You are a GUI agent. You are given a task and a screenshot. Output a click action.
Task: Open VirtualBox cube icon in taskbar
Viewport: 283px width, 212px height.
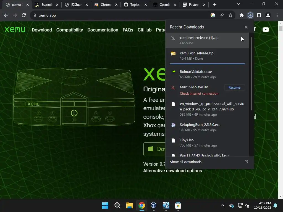[x=153, y=205]
